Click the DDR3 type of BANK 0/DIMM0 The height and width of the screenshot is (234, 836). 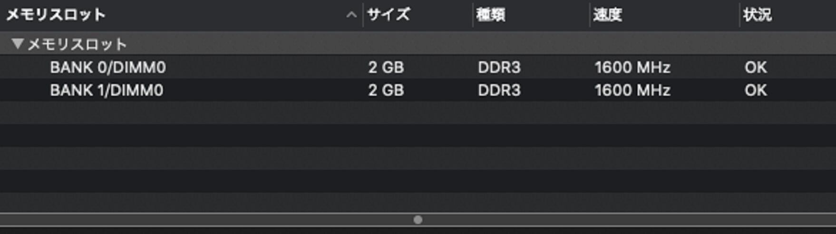(x=499, y=67)
